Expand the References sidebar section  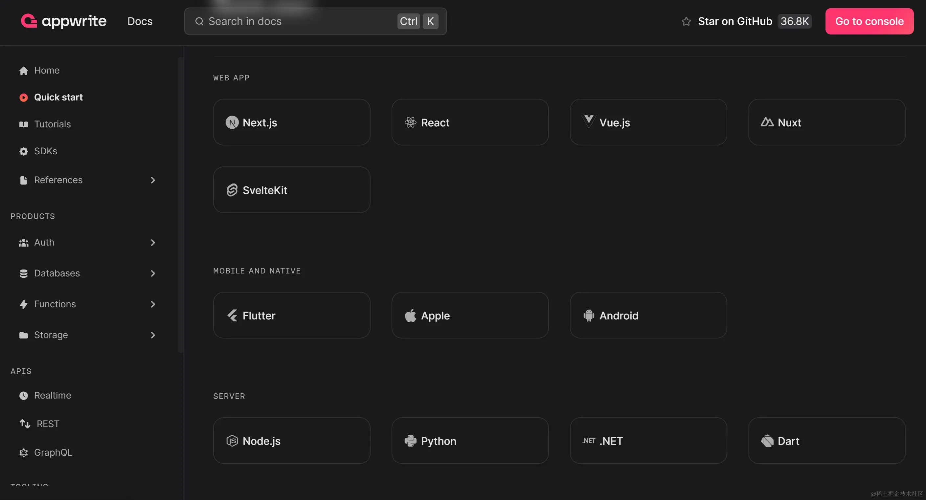click(x=153, y=180)
